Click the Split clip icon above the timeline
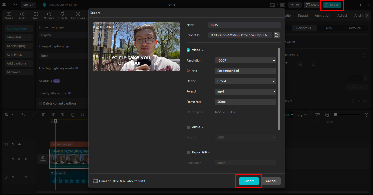373x195 pixels. tap(43, 115)
